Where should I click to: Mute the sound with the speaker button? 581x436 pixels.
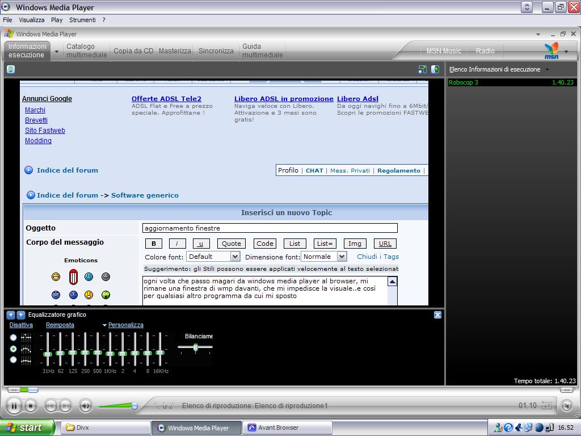click(86, 406)
